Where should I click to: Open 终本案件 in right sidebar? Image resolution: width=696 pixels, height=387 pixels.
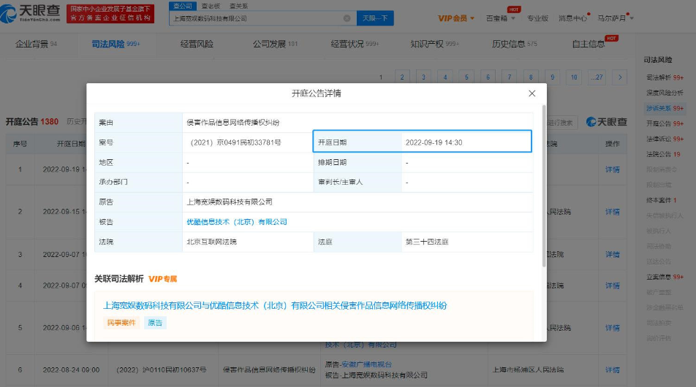coord(662,200)
